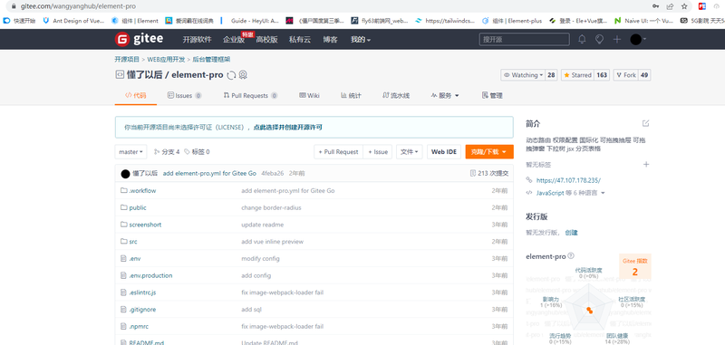Switch to the Pull Requests tab
Image resolution: width=725 pixels, height=345 pixels.
(250, 96)
